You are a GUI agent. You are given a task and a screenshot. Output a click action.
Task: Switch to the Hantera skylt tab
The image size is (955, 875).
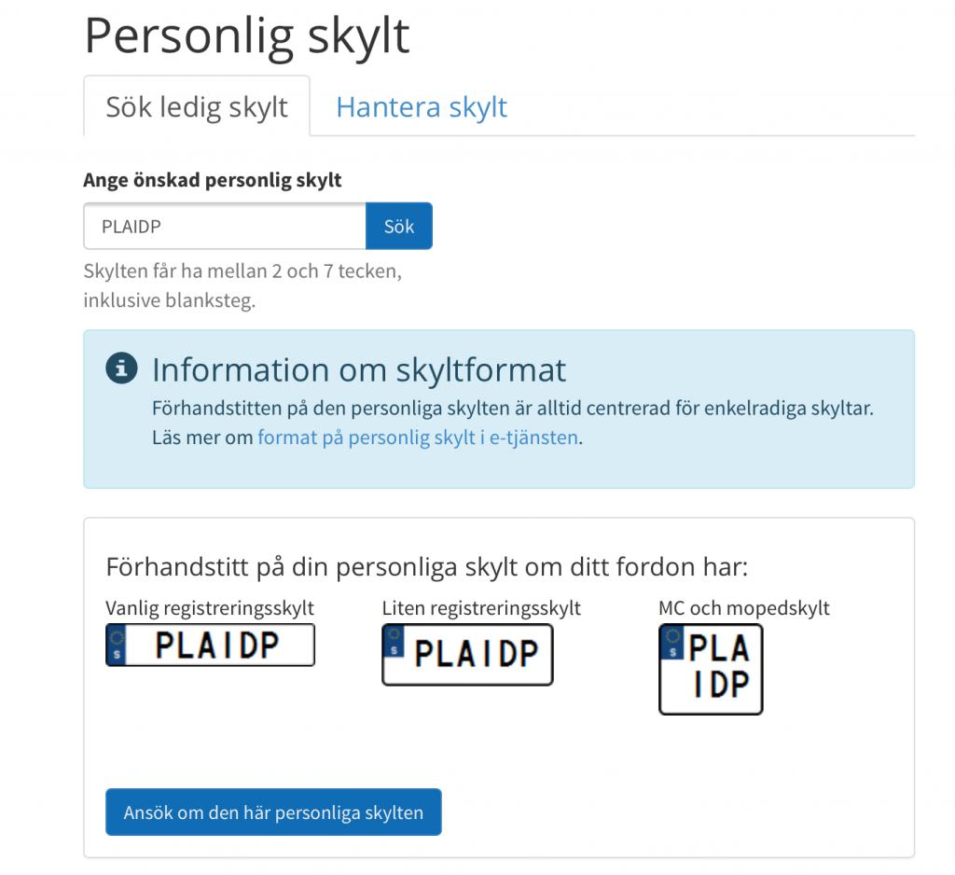422,107
